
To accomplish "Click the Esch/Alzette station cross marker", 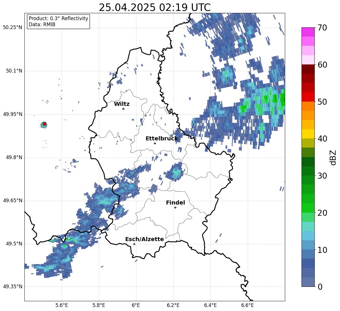I will (x=134, y=244).
